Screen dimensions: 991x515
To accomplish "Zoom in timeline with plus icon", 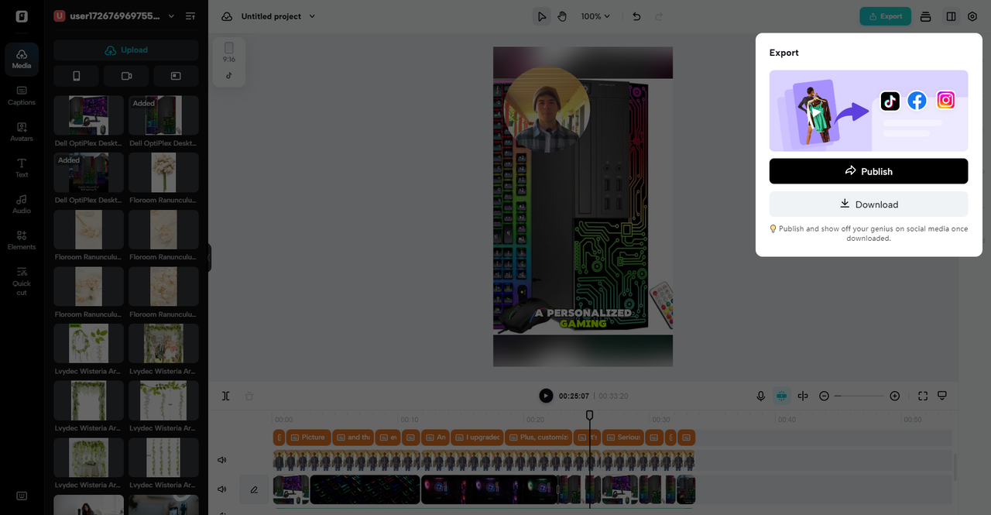I will pos(895,396).
